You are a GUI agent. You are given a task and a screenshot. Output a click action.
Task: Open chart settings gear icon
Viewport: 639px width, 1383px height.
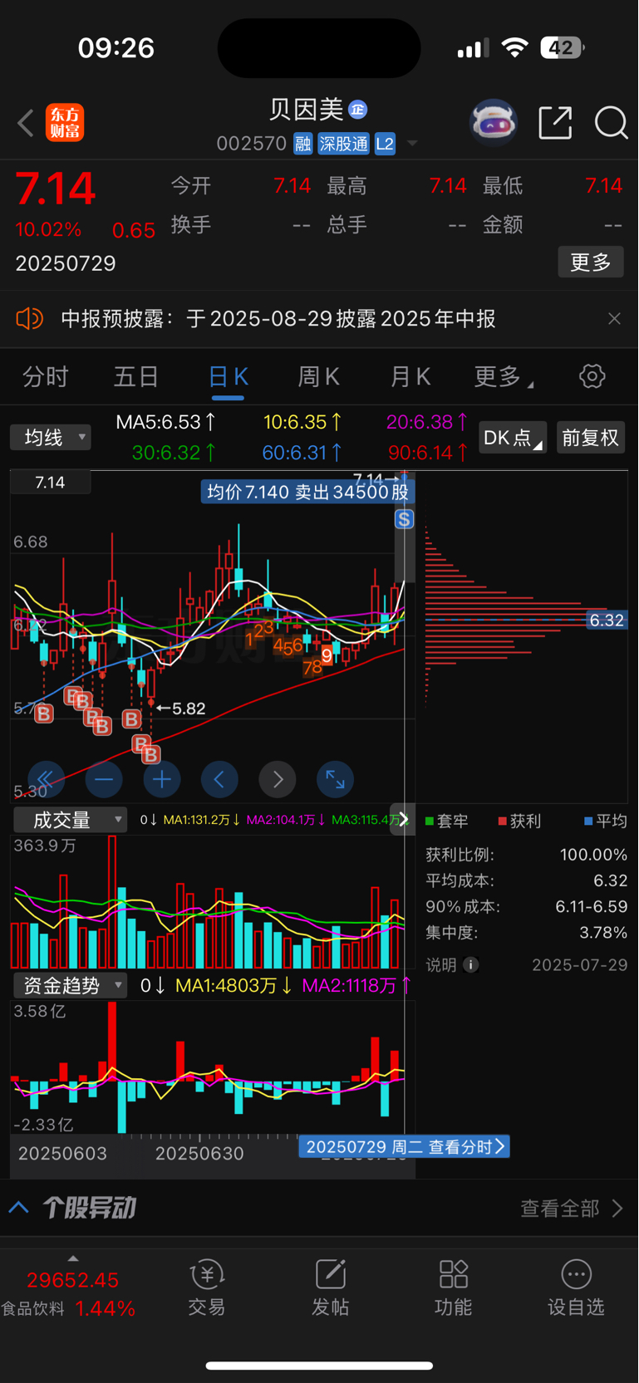coord(592,376)
